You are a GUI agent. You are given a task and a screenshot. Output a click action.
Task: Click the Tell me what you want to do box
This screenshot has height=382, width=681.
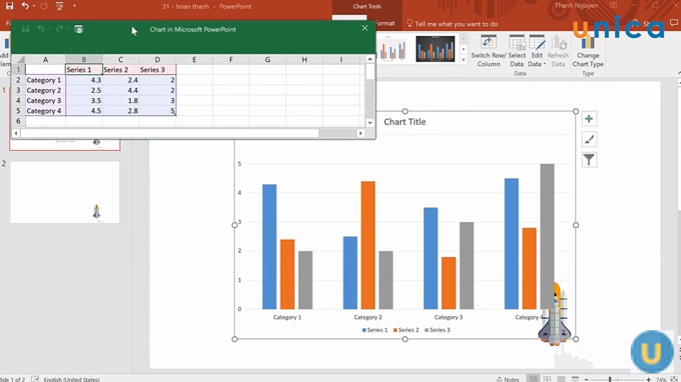[456, 24]
